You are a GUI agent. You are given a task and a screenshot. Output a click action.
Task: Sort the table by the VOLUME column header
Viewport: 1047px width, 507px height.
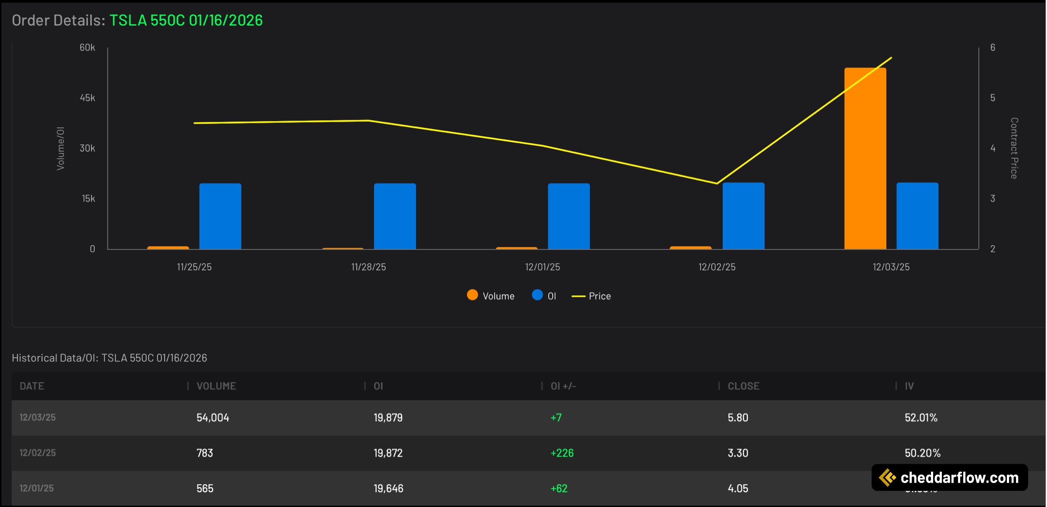(216, 386)
